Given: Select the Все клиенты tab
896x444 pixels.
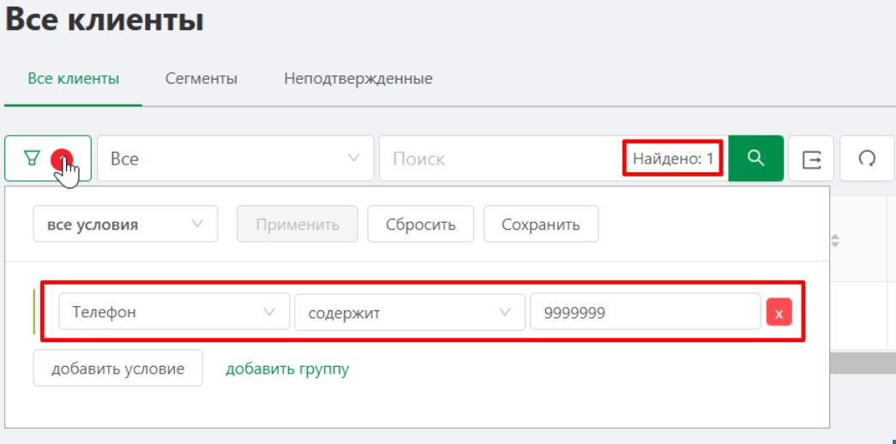Looking at the screenshot, I should click(74, 78).
